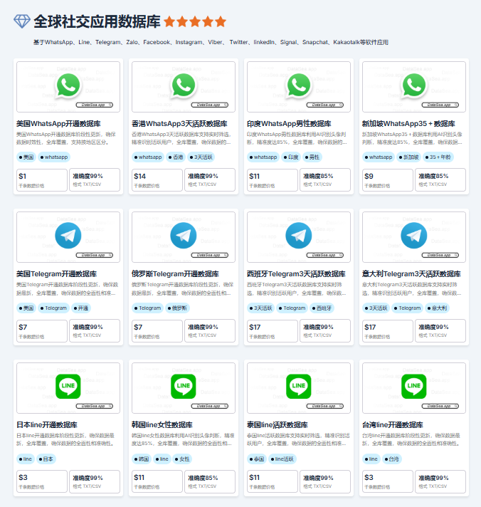Image resolution: width=481 pixels, height=507 pixels.
Task: Click WhatsApp icon on 新加坡WhatsApp35+ card
Action: click(x=414, y=85)
